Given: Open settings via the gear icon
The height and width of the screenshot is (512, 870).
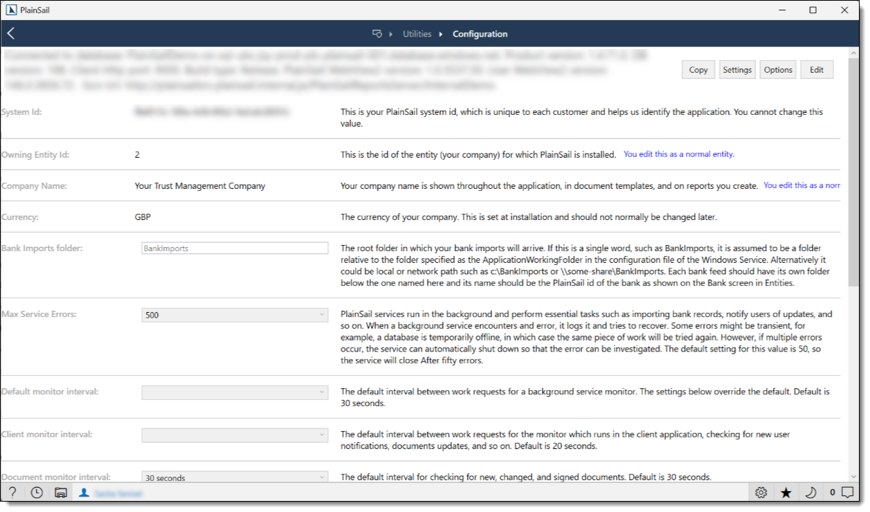Looking at the screenshot, I should [x=761, y=493].
